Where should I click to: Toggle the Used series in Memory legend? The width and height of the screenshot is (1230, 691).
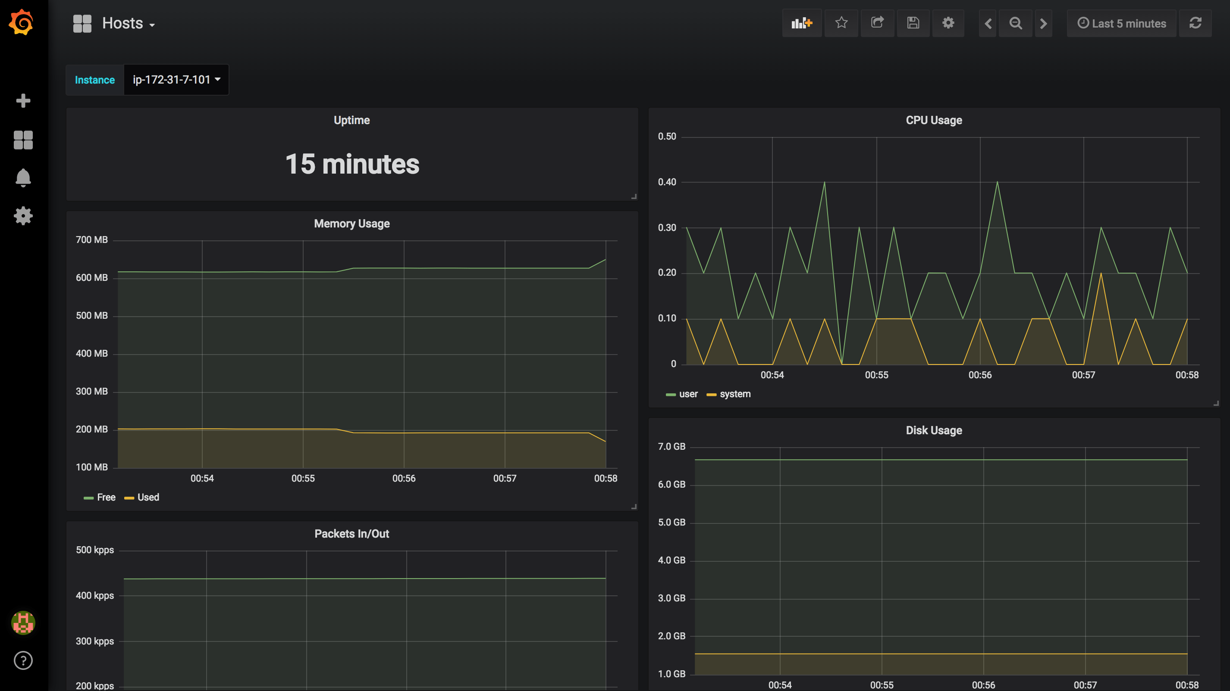tap(148, 497)
